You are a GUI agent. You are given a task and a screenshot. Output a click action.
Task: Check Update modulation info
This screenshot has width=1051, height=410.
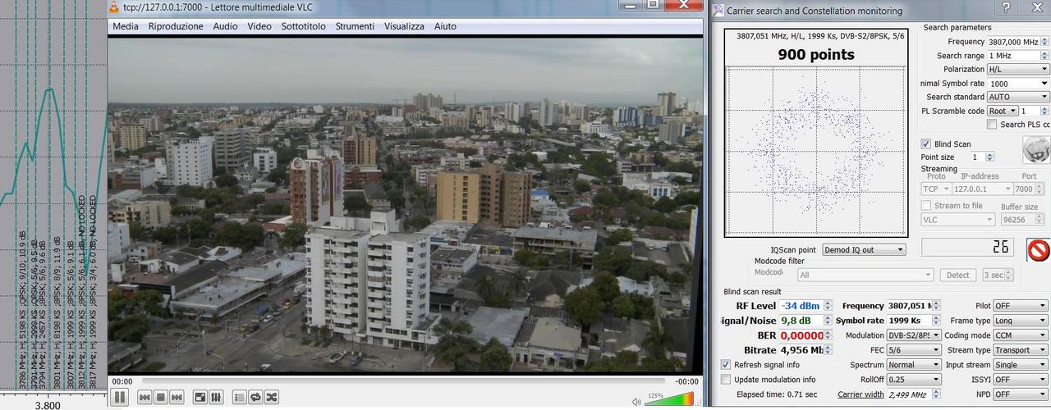coord(726,380)
